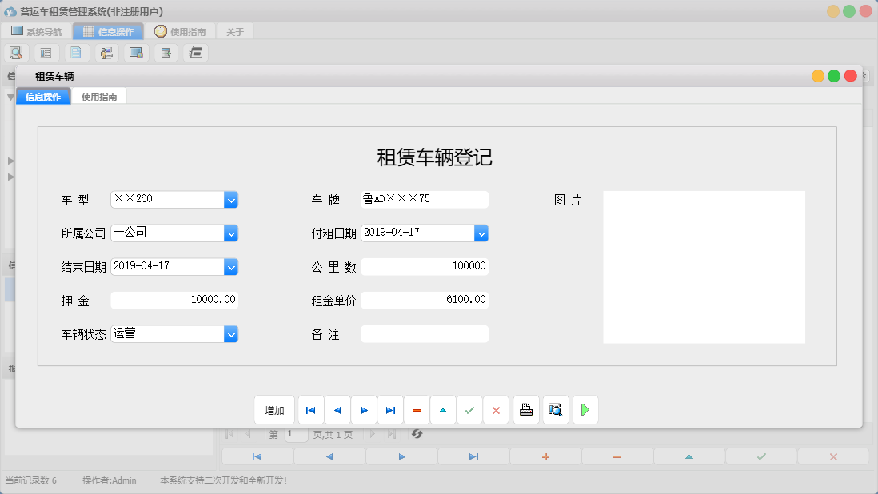Open the 车辆状态 dropdown
This screenshot has height=494, width=878.
pyautogui.click(x=231, y=333)
